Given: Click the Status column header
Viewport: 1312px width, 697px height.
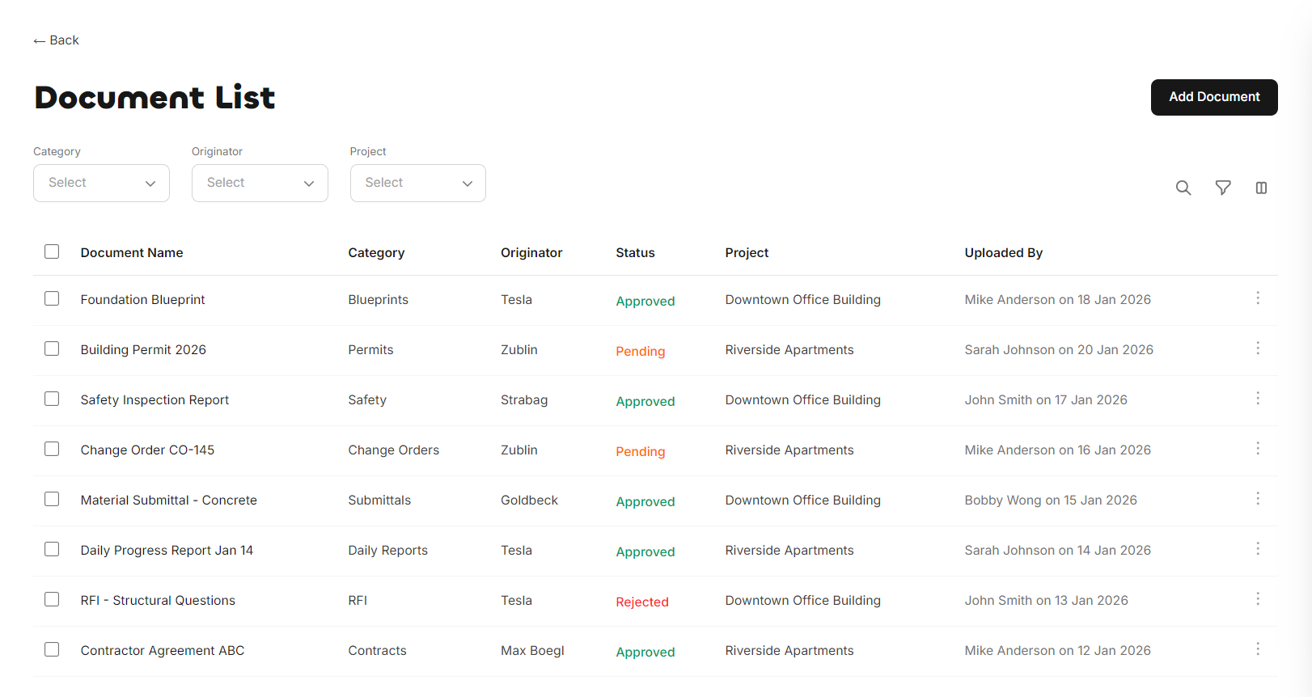Looking at the screenshot, I should [635, 253].
